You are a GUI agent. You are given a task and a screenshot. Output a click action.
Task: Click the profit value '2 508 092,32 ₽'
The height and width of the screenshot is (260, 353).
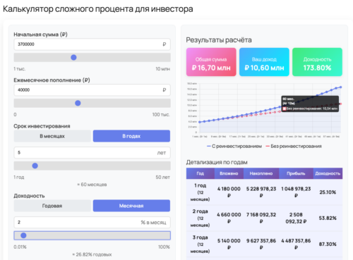[x=296, y=218]
